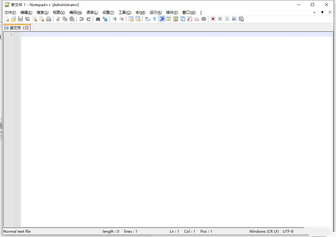The height and width of the screenshot is (237, 336).
Task: Toggle show all characters pilcrow icon
Action: pyautogui.click(x=154, y=19)
